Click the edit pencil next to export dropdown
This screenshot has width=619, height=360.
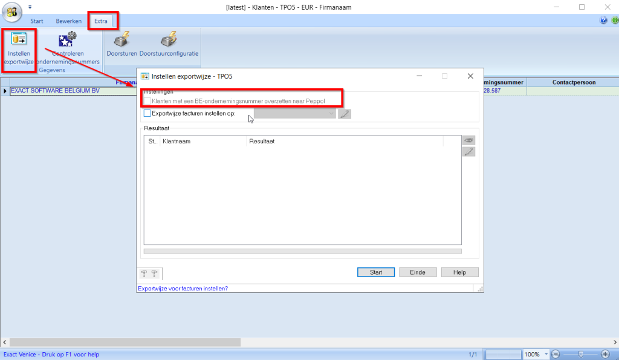[345, 113]
